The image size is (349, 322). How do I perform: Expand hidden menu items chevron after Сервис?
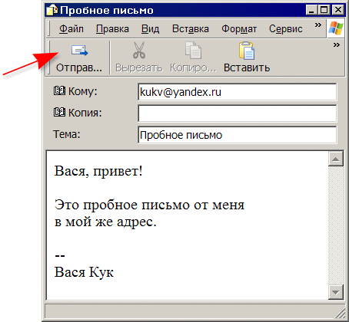318,25
